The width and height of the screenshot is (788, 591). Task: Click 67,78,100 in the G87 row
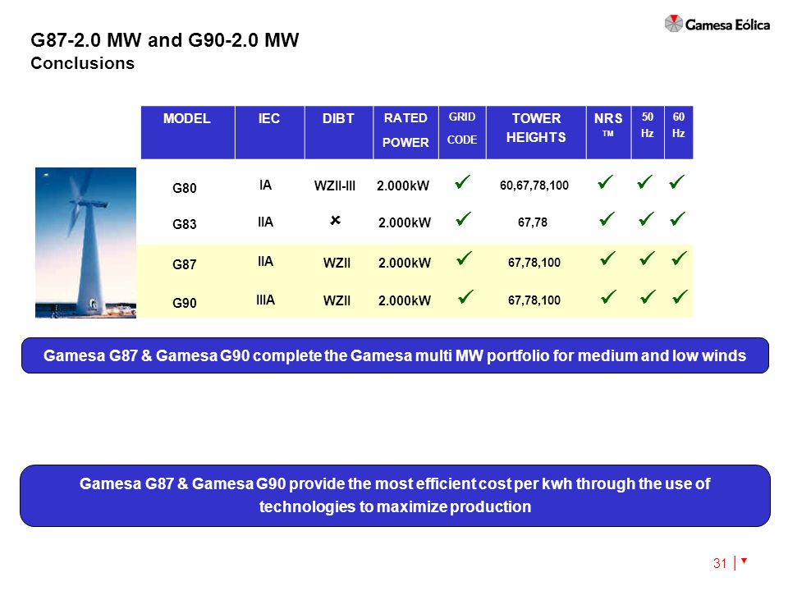[534, 263]
